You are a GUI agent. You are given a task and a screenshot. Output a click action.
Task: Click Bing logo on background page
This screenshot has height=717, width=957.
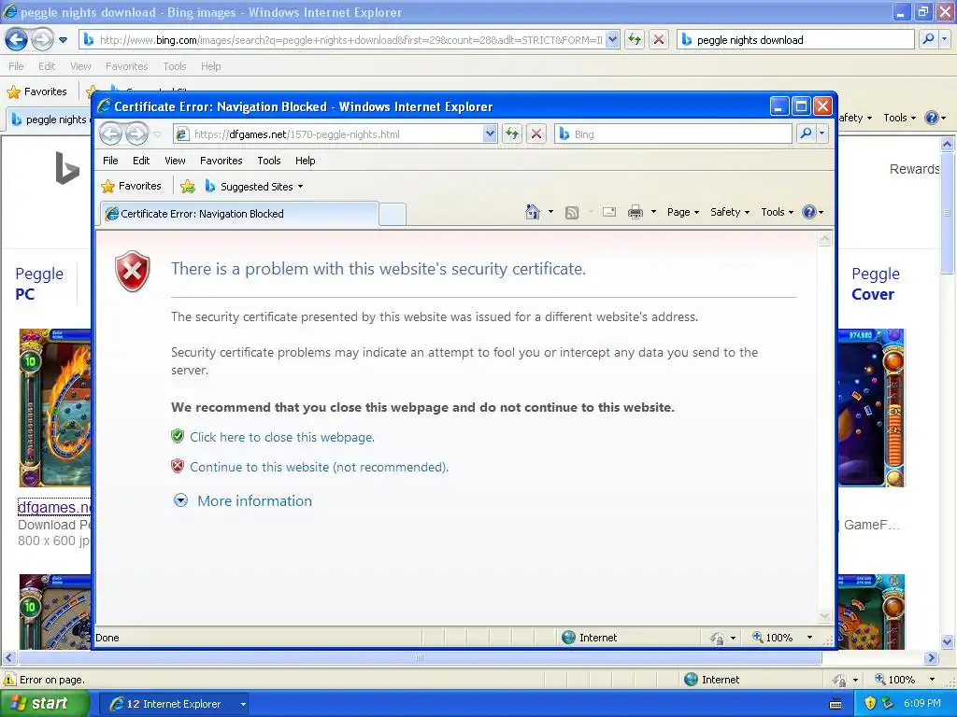(x=67, y=168)
